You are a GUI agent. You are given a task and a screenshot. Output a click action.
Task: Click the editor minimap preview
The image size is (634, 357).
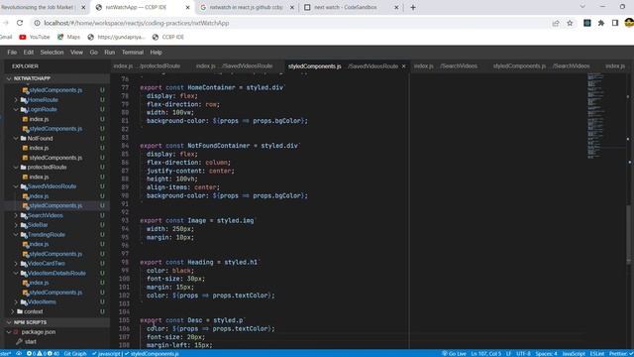596,115
